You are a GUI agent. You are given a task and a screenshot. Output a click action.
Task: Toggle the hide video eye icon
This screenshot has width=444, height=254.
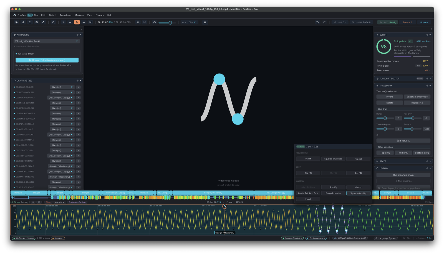[x=138, y=22]
